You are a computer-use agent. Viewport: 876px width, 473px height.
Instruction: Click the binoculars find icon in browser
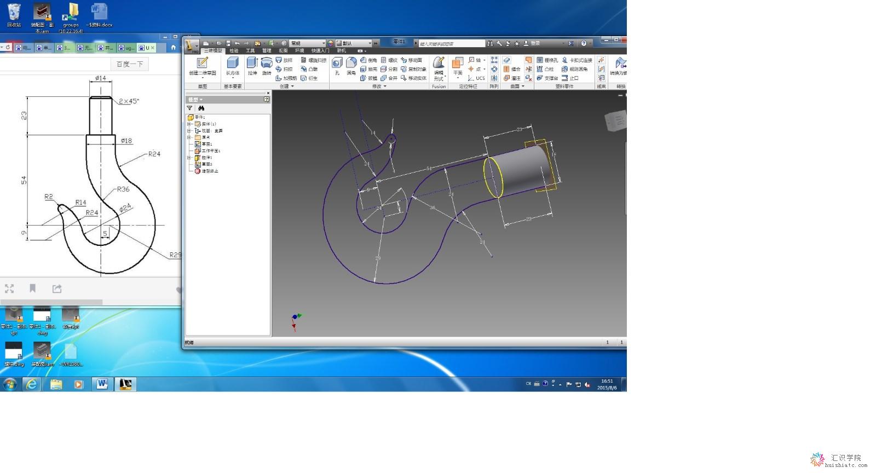click(x=201, y=108)
